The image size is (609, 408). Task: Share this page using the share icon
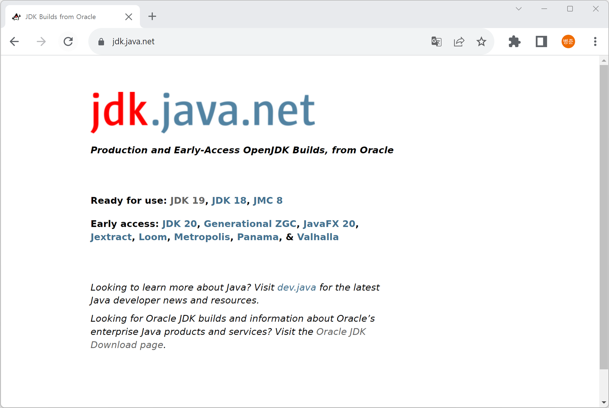click(459, 42)
